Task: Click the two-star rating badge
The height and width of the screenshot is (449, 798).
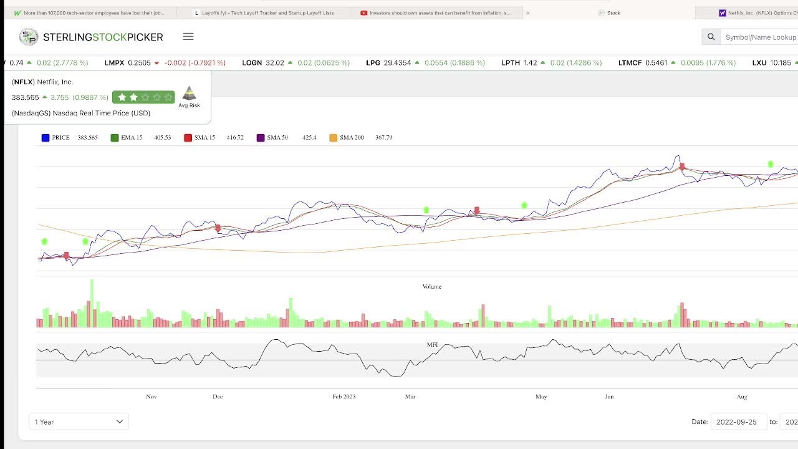Action: (144, 97)
